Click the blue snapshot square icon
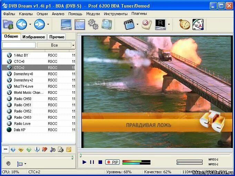Viewport: 235px width, 176px height. click(x=107, y=24)
